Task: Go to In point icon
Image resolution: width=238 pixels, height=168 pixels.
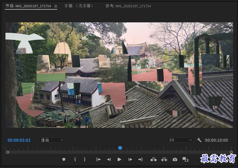Action: pyautogui.click(x=98, y=159)
